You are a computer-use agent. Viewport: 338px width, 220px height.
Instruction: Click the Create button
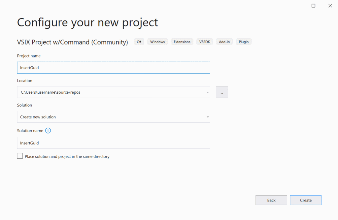tap(305, 200)
